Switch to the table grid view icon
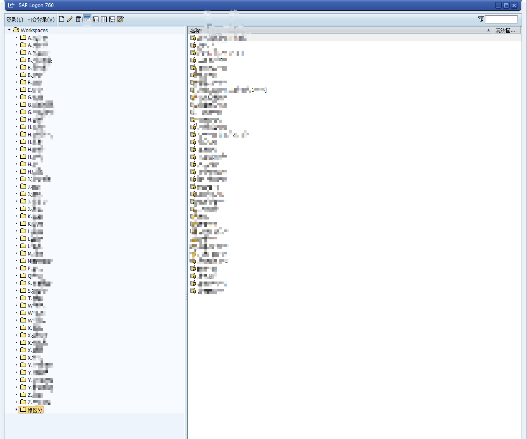 click(104, 19)
